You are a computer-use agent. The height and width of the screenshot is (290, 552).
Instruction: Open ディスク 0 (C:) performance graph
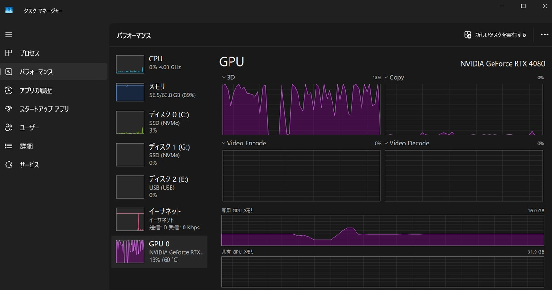click(x=159, y=123)
